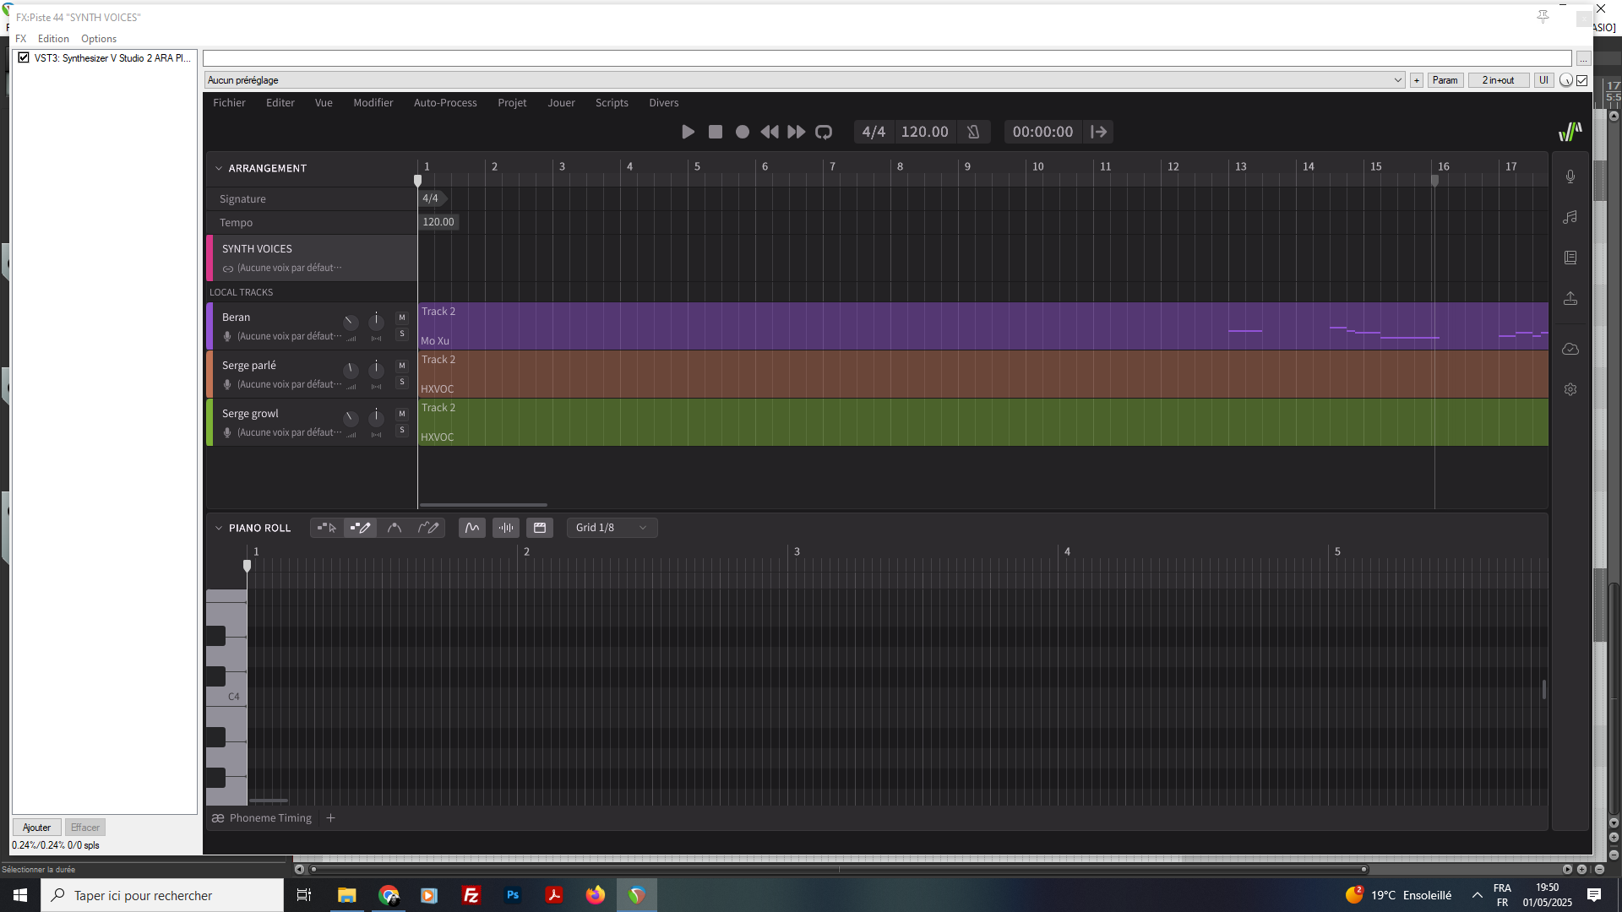Click the Synthesizer V logo icon
The image size is (1622, 912).
tap(1570, 132)
